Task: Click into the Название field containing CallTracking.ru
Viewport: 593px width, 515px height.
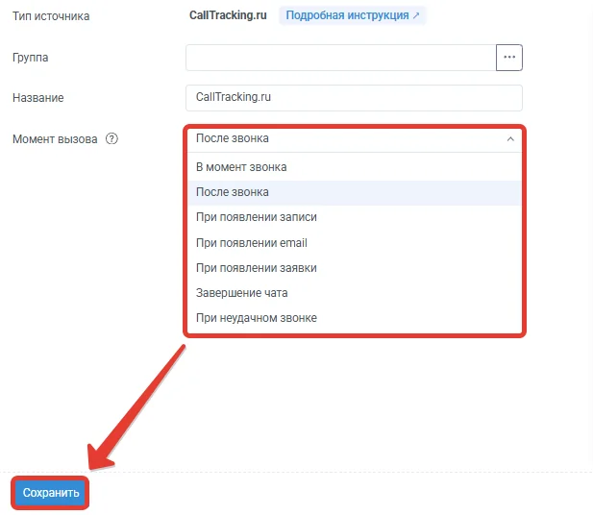Action: [354, 98]
